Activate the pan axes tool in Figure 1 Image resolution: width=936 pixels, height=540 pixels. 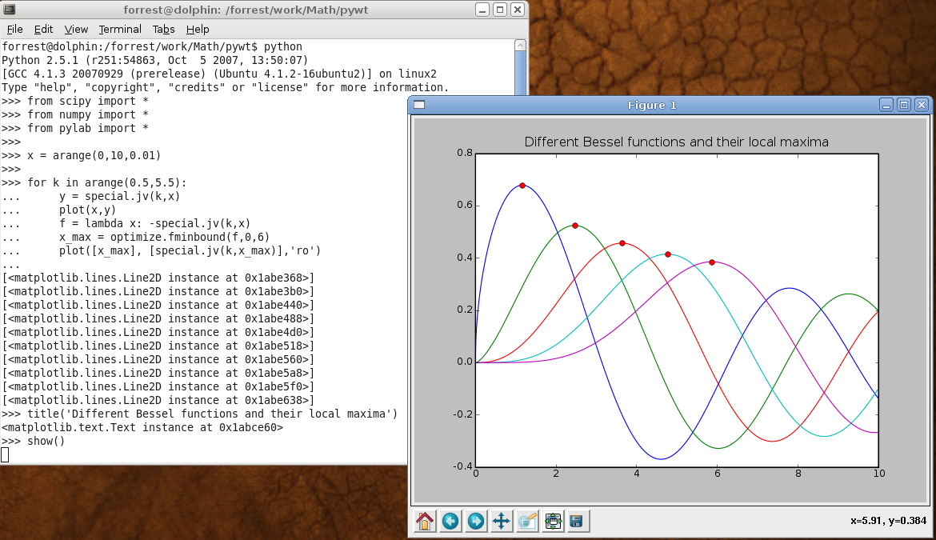pos(501,521)
